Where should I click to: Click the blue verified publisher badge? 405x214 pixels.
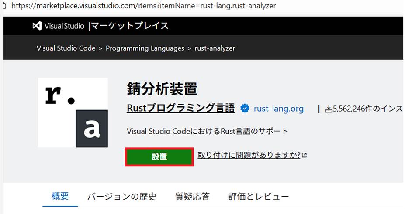pos(245,109)
